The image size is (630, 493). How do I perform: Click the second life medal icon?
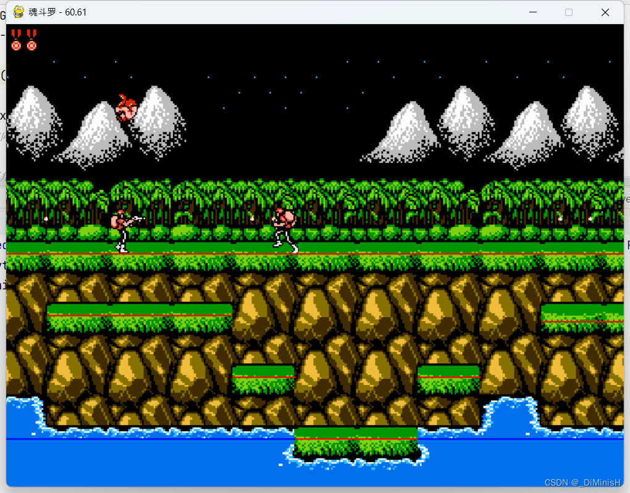coord(31,39)
